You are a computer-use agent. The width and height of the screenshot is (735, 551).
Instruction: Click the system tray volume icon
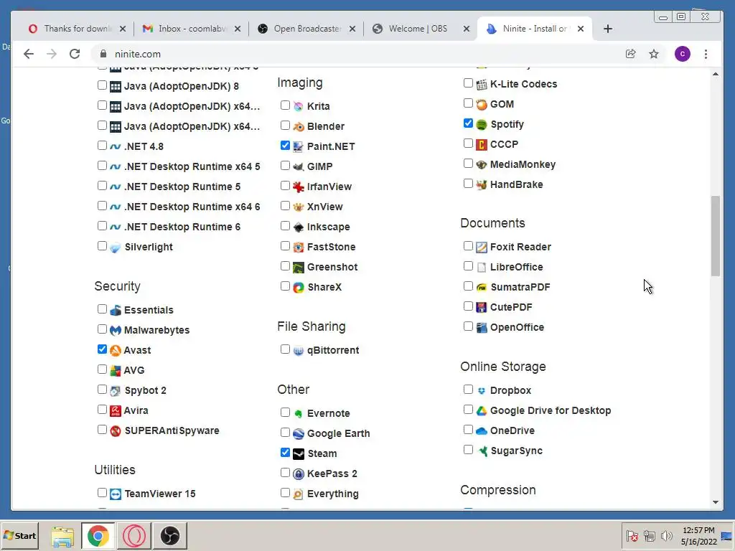666,535
